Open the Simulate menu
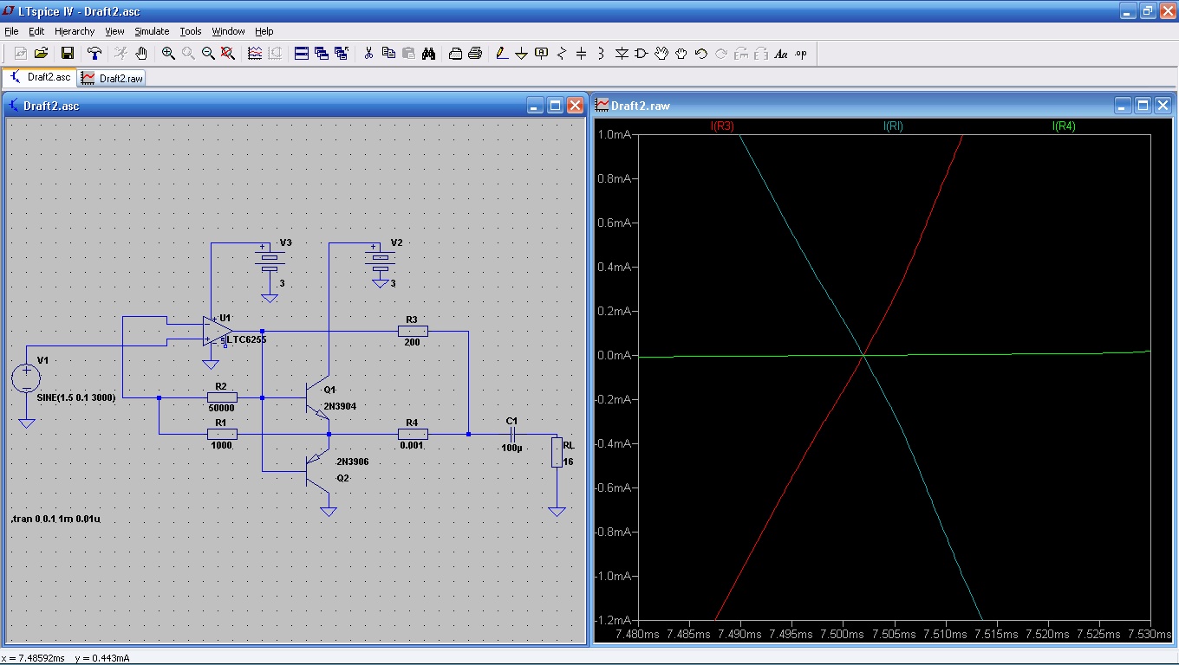 pos(152,31)
